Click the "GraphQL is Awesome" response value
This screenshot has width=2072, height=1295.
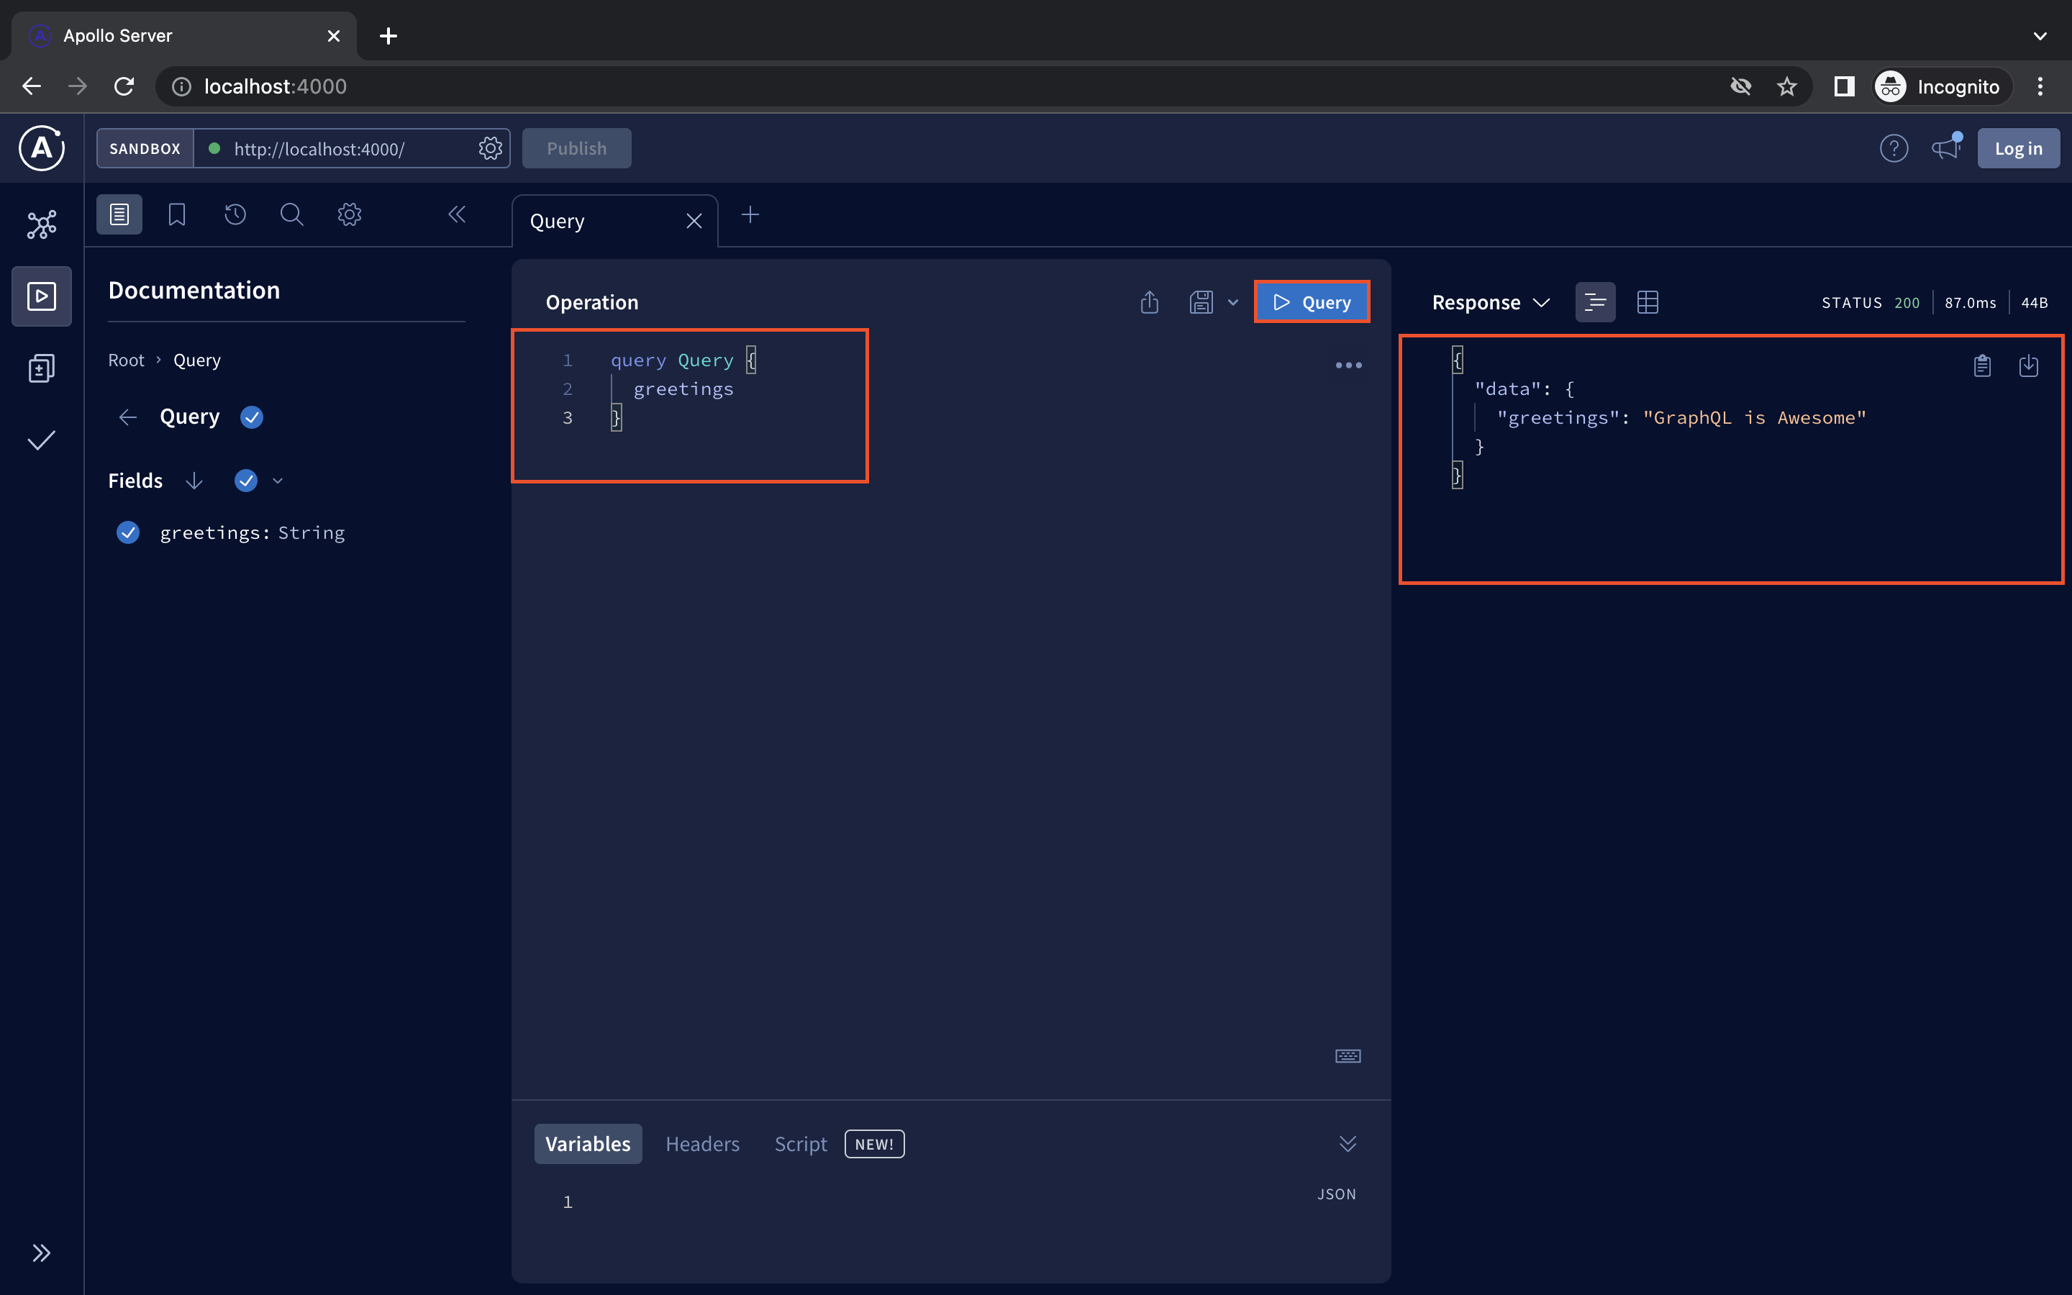coord(1754,418)
